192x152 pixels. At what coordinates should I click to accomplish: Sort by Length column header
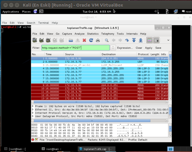155,54
